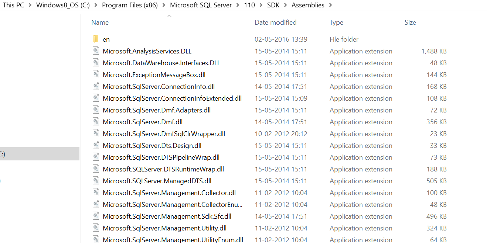The image size is (487, 243).
Task: Click the ConnectionInfoExtended.dll file icon
Action: click(x=96, y=98)
